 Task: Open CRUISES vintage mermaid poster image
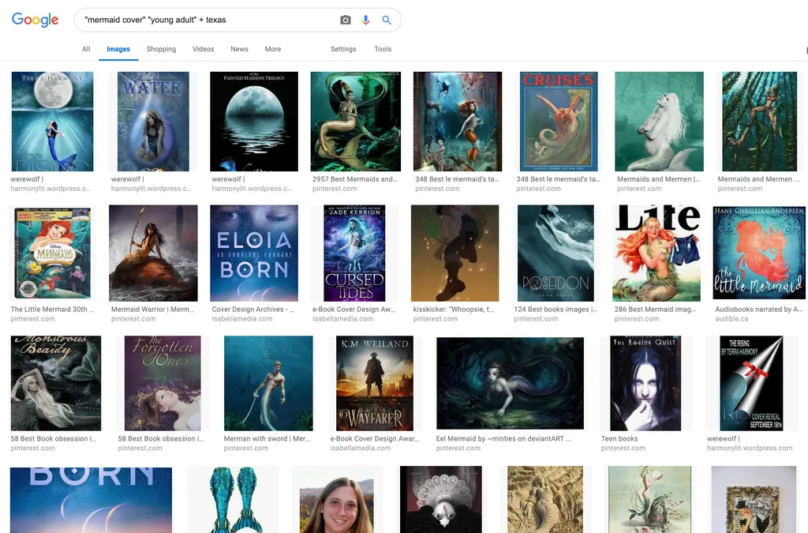click(x=559, y=122)
